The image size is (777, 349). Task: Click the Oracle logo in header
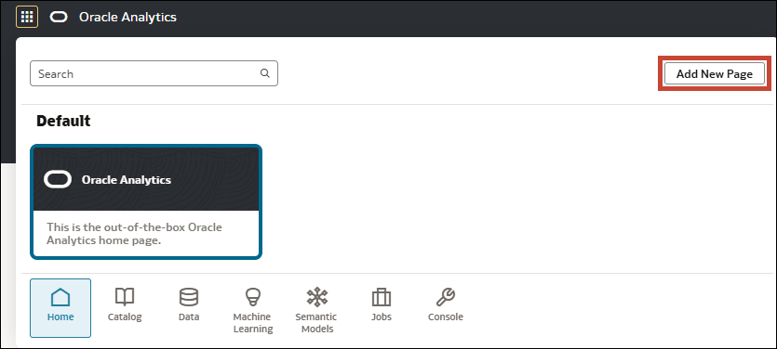pyautogui.click(x=59, y=18)
